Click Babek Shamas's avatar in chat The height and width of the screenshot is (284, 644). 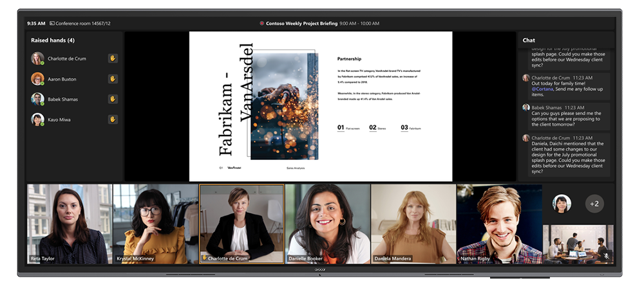point(526,107)
